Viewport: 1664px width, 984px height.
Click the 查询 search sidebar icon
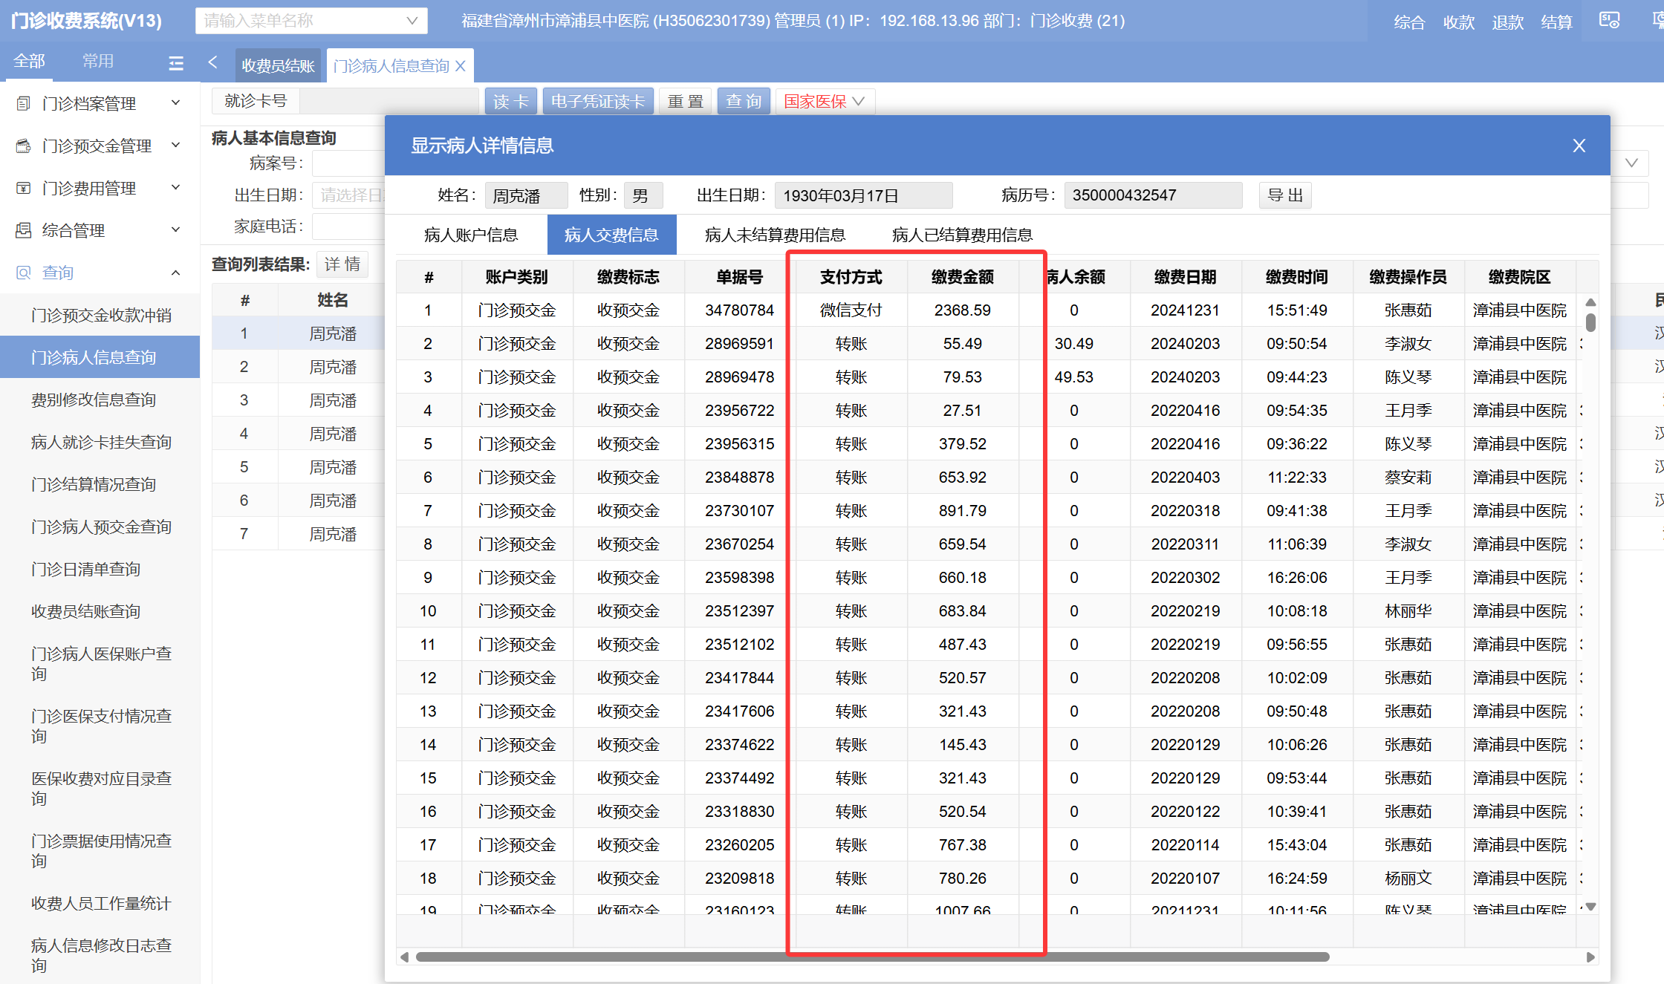(24, 273)
